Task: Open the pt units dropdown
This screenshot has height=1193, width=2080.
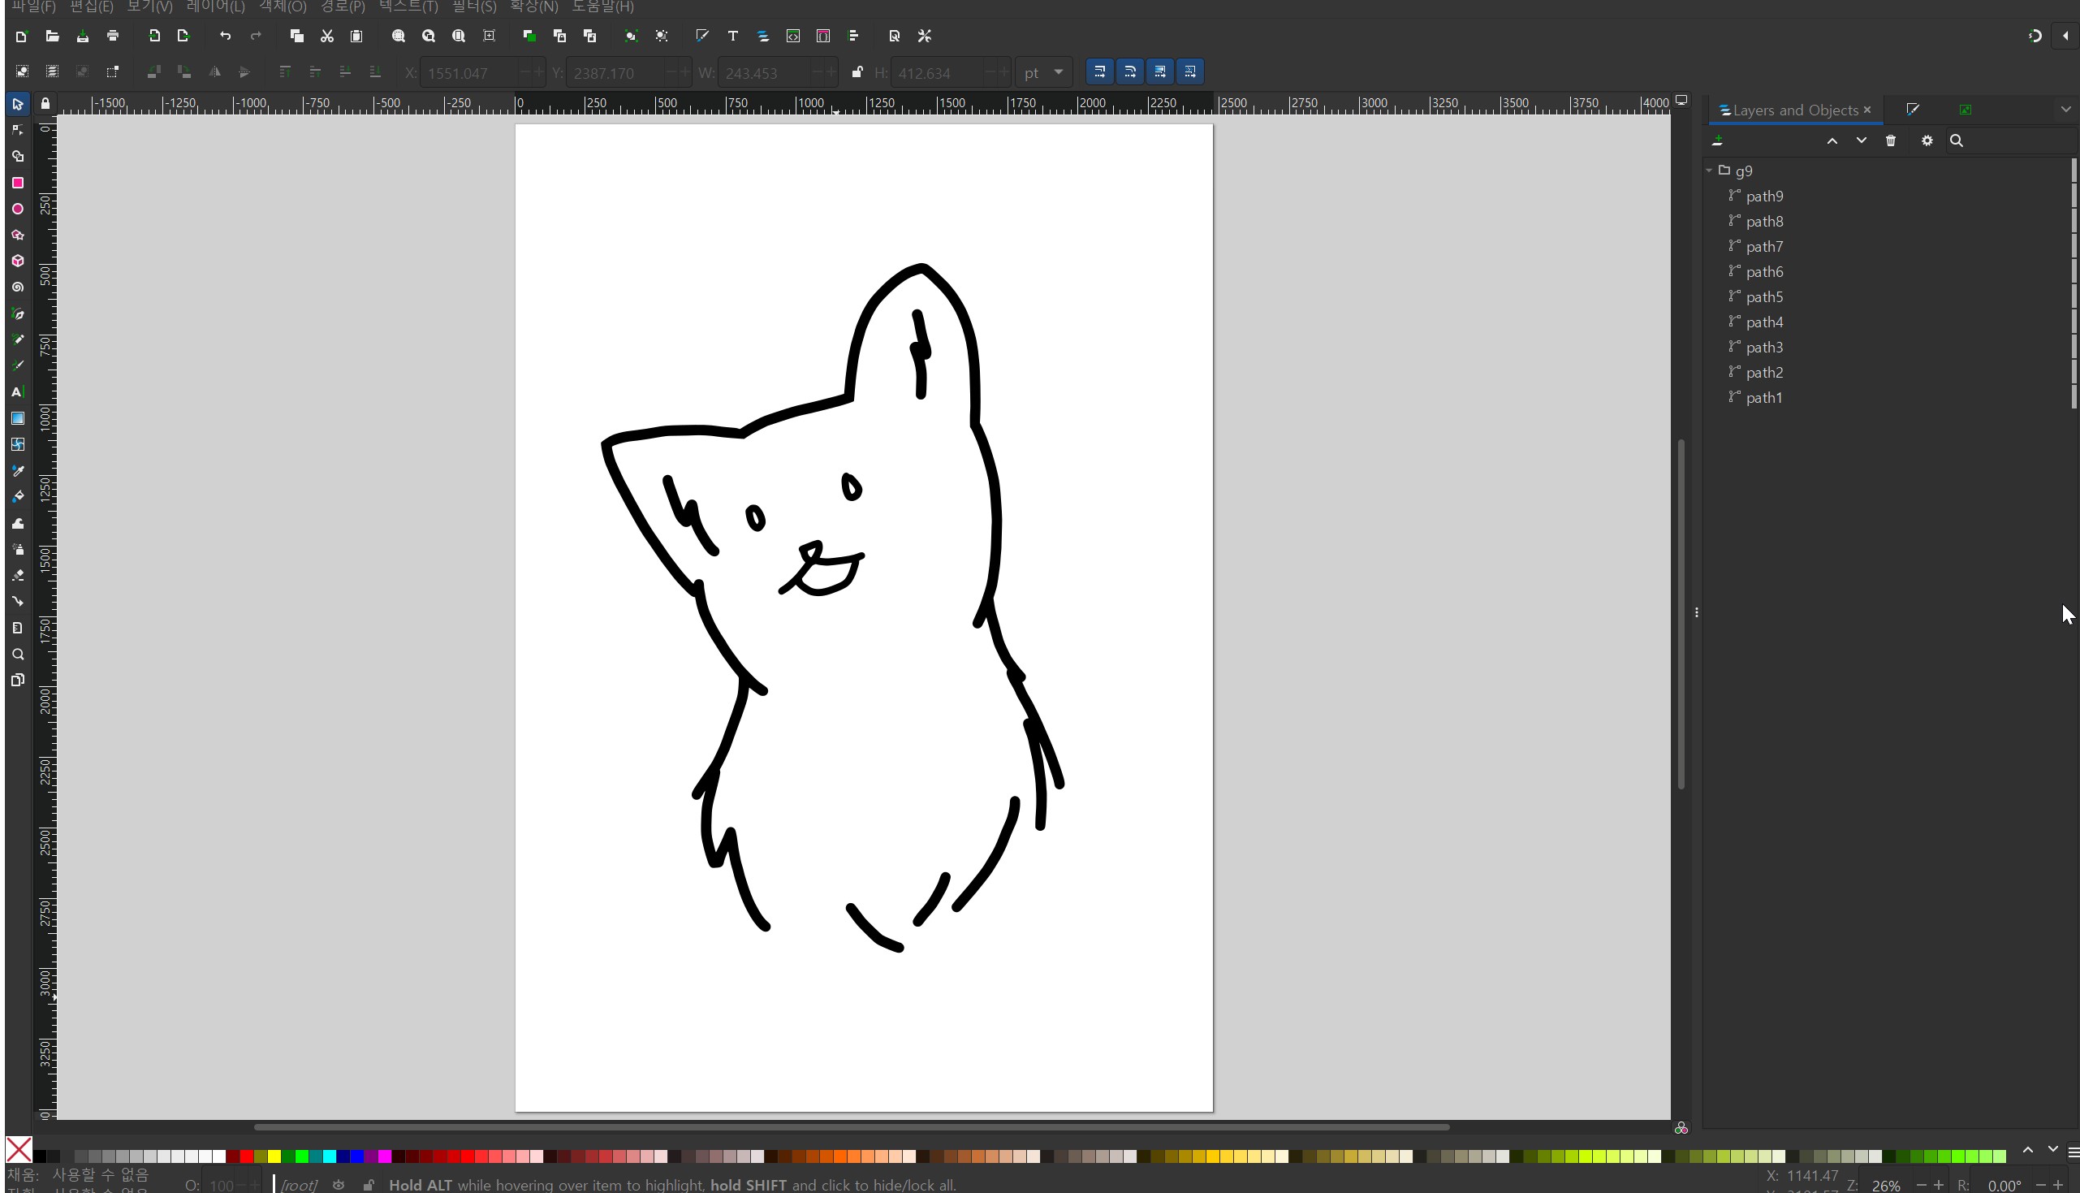Action: point(1043,72)
